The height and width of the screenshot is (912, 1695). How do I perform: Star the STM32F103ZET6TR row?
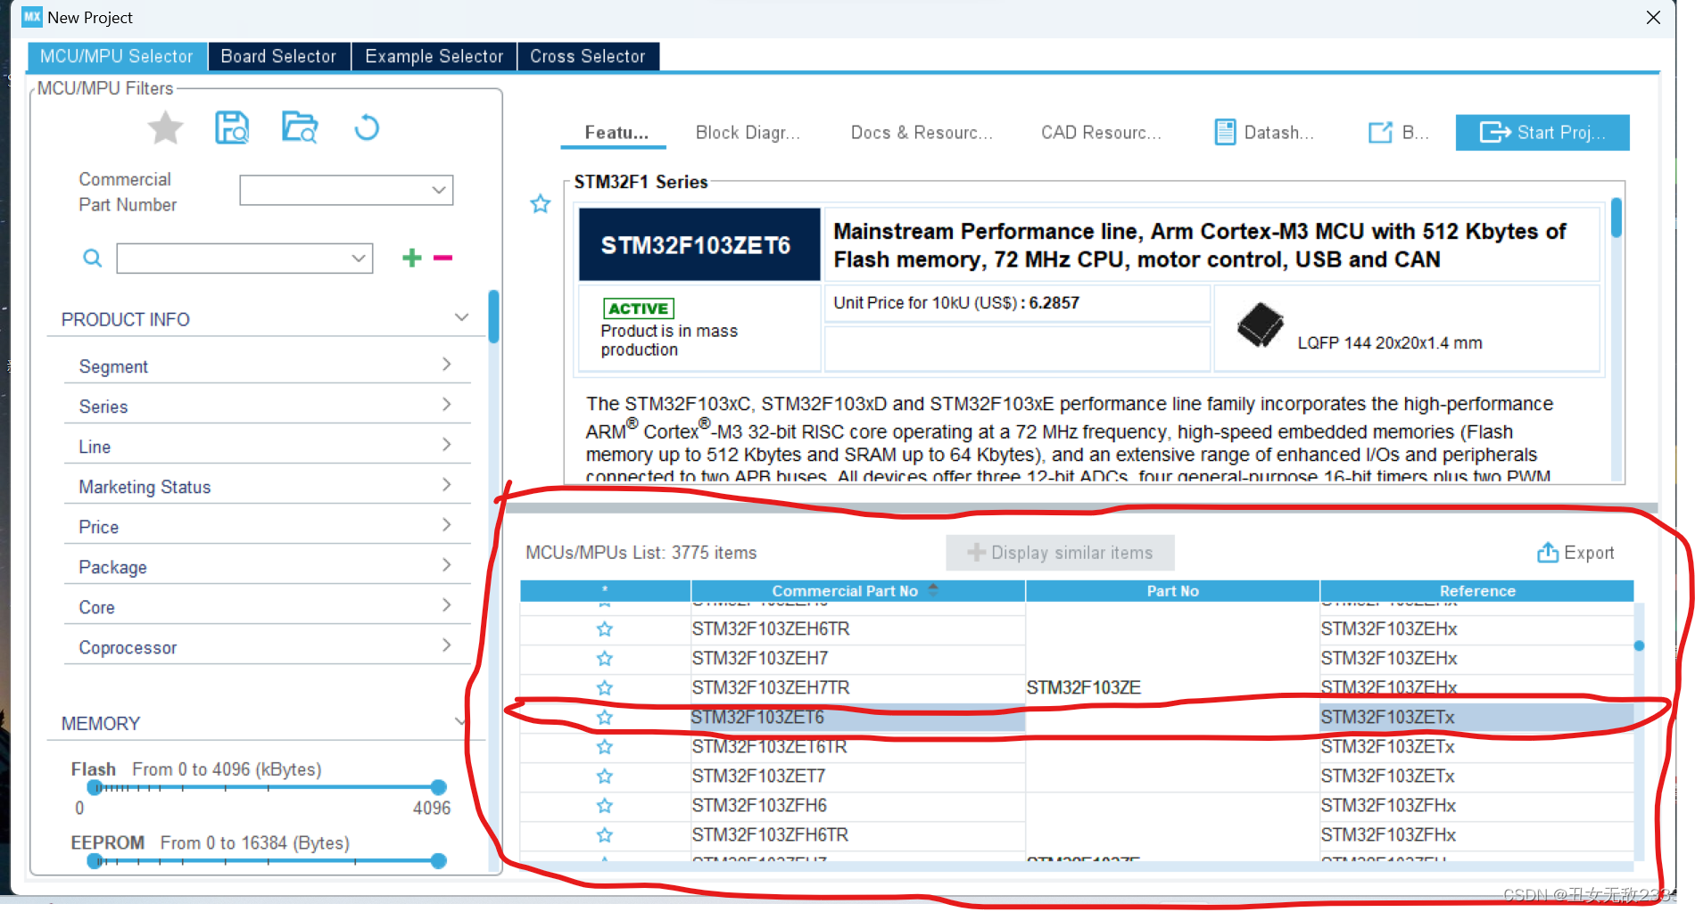[605, 747]
